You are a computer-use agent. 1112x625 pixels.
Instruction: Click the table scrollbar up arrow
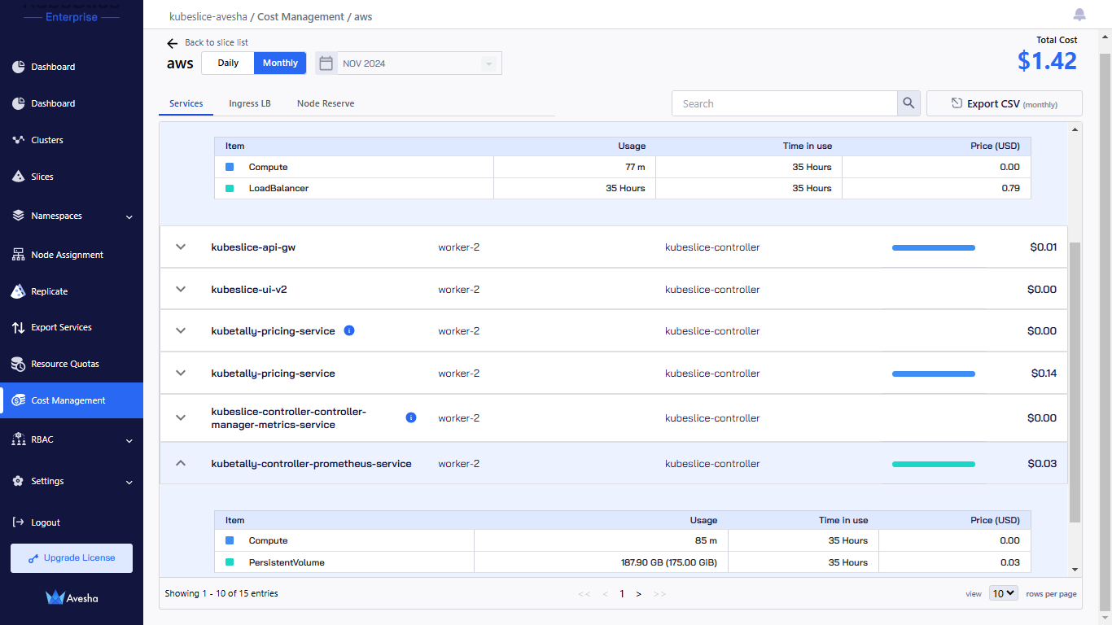tap(1075, 129)
